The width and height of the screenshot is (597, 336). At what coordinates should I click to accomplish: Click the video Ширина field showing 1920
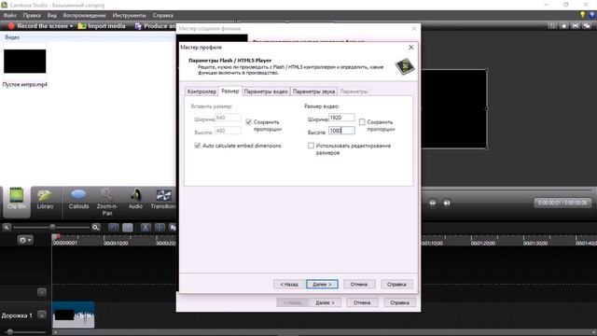click(341, 118)
